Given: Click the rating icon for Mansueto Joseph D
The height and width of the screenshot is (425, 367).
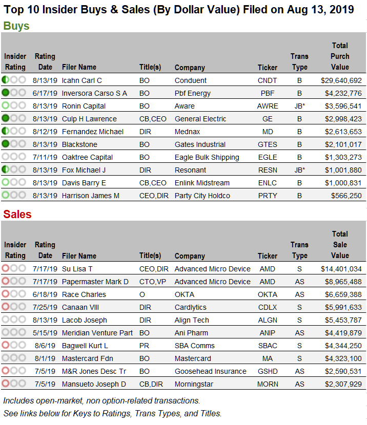Looking at the screenshot, I should click(x=14, y=384).
